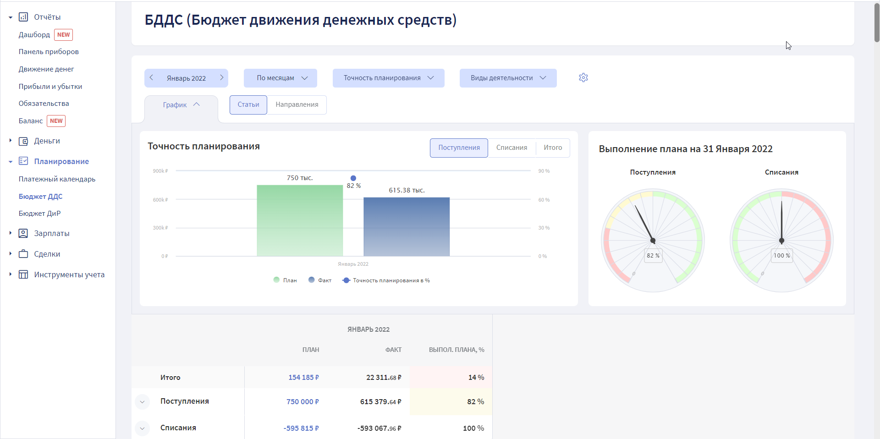
Task: Open Баланс report
Action: [x=31, y=121]
